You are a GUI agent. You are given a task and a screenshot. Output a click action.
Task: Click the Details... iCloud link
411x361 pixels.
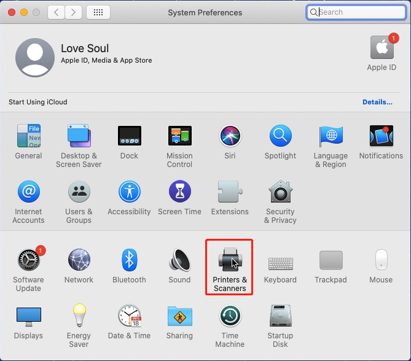pyautogui.click(x=377, y=102)
